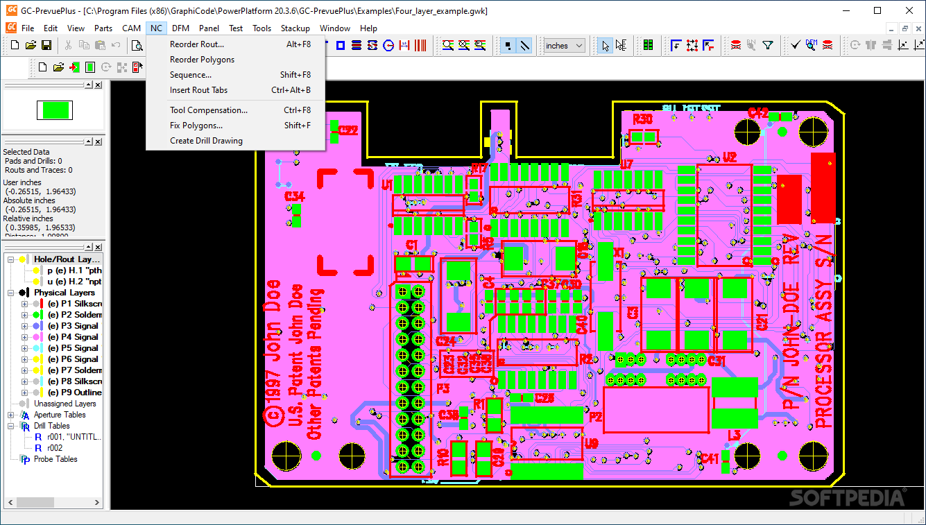The height and width of the screenshot is (525, 926).
Task: Click the Copy icon in main toolbar
Action: pos(84,46)
